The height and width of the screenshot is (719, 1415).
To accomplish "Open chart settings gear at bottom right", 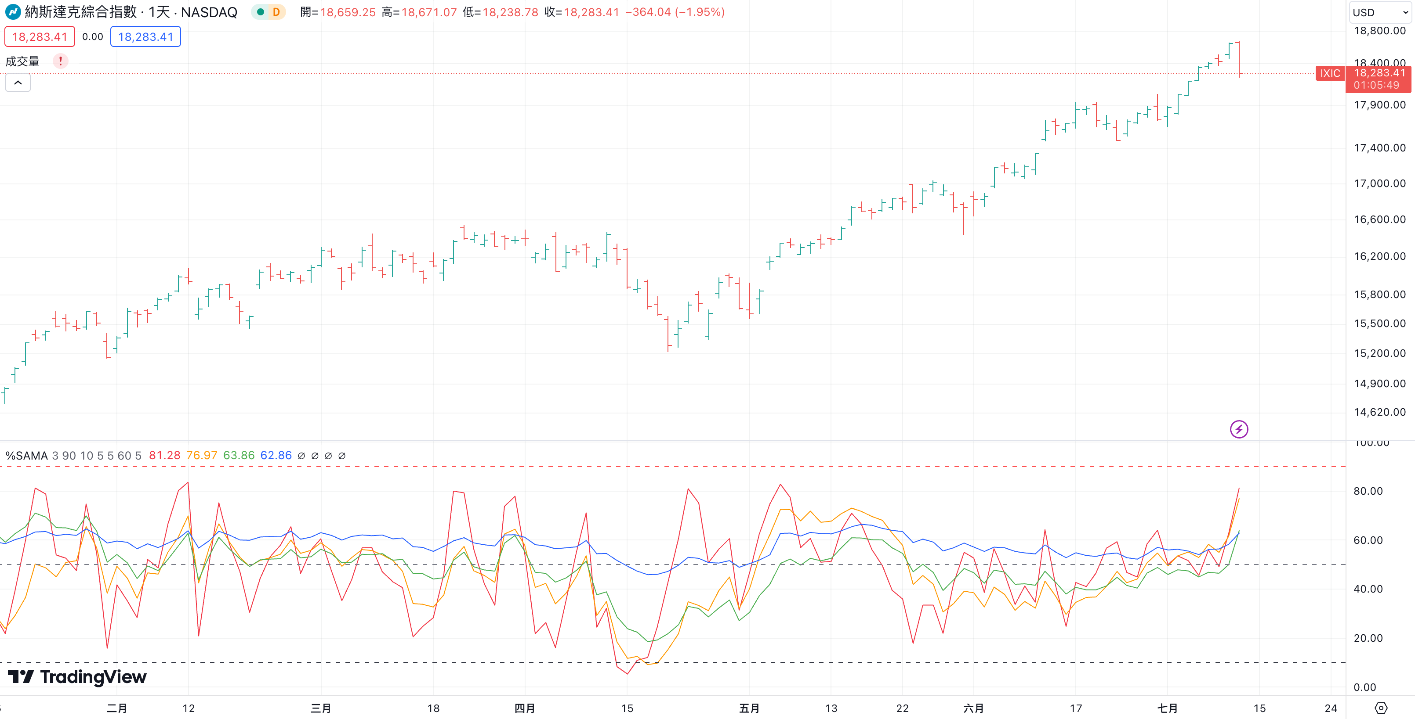I will pyautogui.click(x=1380, y=708).
